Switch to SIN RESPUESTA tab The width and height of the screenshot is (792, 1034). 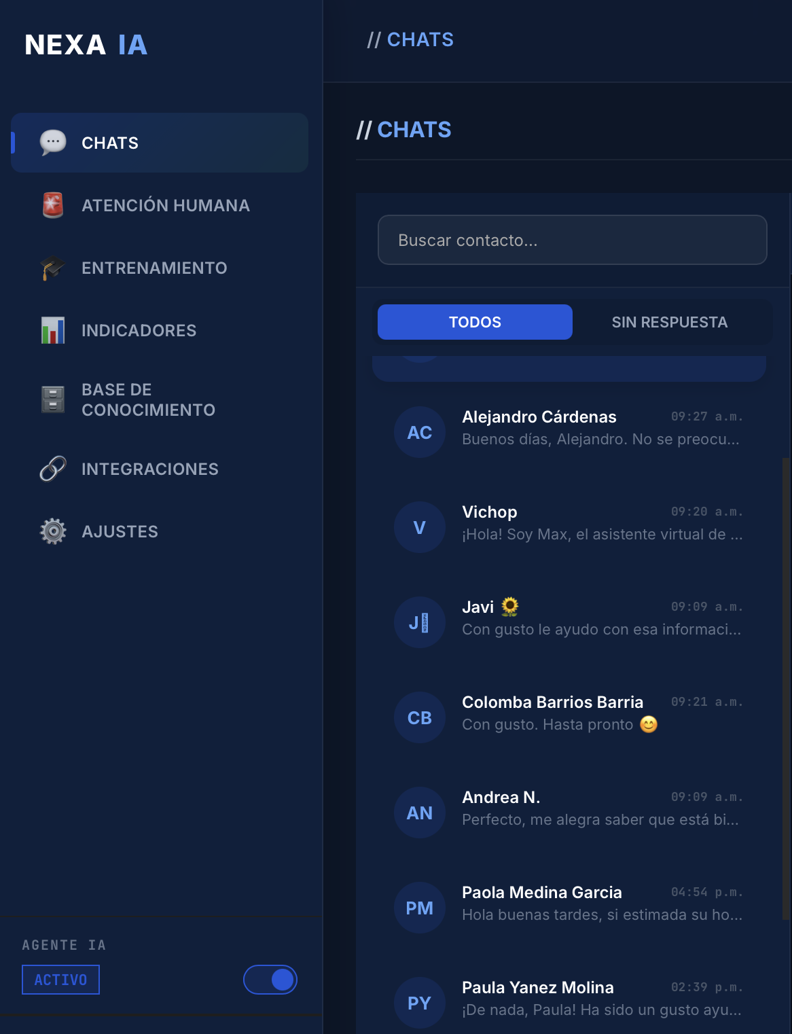click(x=670, y=322)
